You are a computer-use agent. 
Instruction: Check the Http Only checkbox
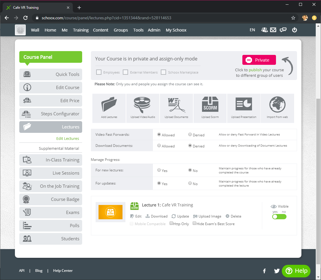click(x=171, y=223)
